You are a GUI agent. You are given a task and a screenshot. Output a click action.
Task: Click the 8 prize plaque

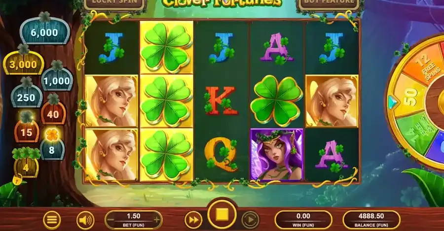pos(52,148)
